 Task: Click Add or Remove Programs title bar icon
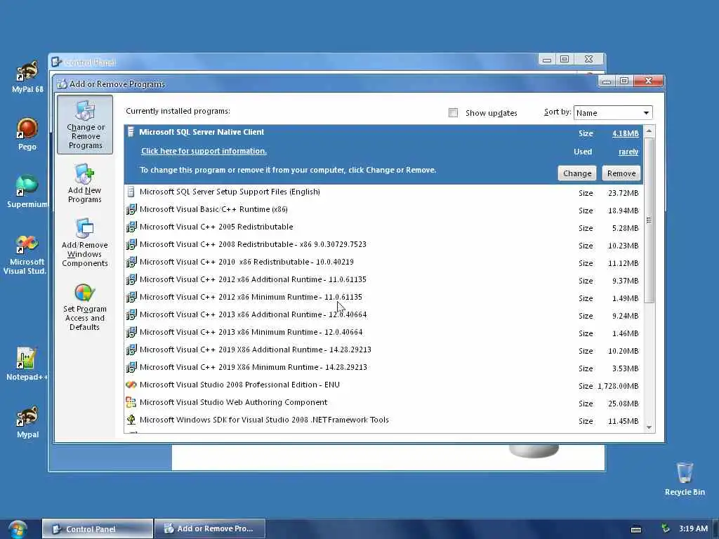coord(62,84)
